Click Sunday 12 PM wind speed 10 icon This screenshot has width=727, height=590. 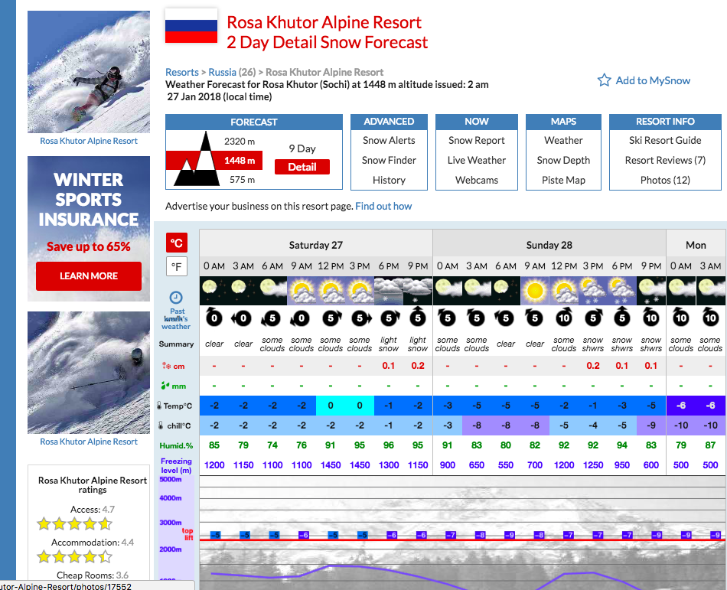[564, 318]
